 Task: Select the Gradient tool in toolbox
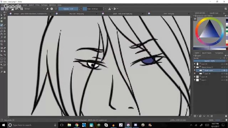pyautogui.click(x=1, y=48)
